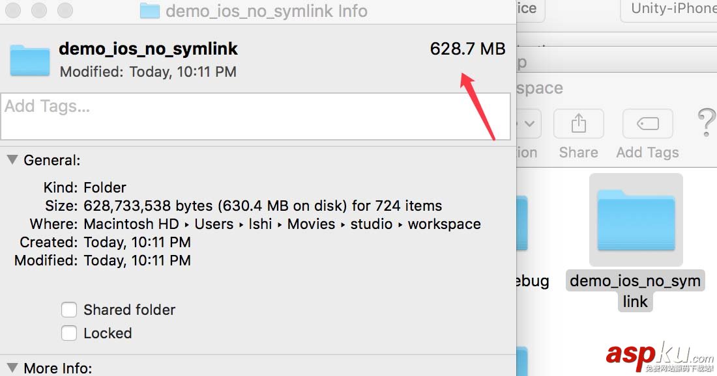Collapse the More Info section triangle
Image resolution: width=717 pixels, height=376 pixels.
(x=12, y=368)
